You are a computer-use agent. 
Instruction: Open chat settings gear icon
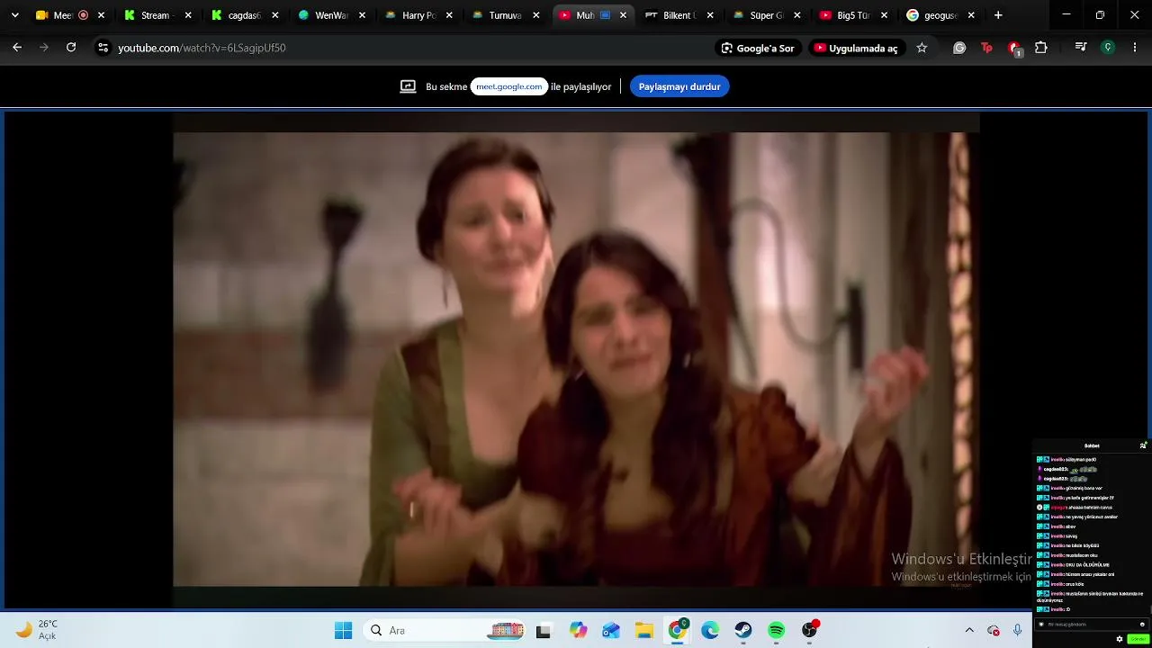[x=1120, y=639]
